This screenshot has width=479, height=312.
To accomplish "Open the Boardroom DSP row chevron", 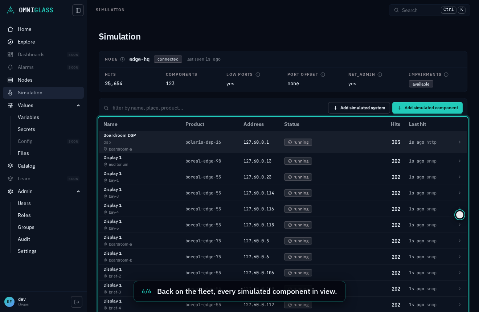I will click(459, 142).
